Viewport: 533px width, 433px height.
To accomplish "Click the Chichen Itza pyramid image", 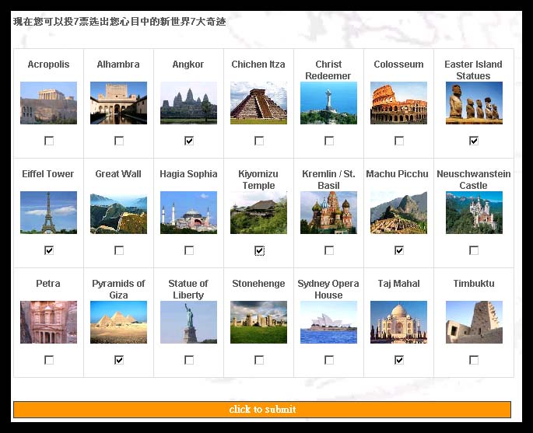I will (x=258, y=103).
